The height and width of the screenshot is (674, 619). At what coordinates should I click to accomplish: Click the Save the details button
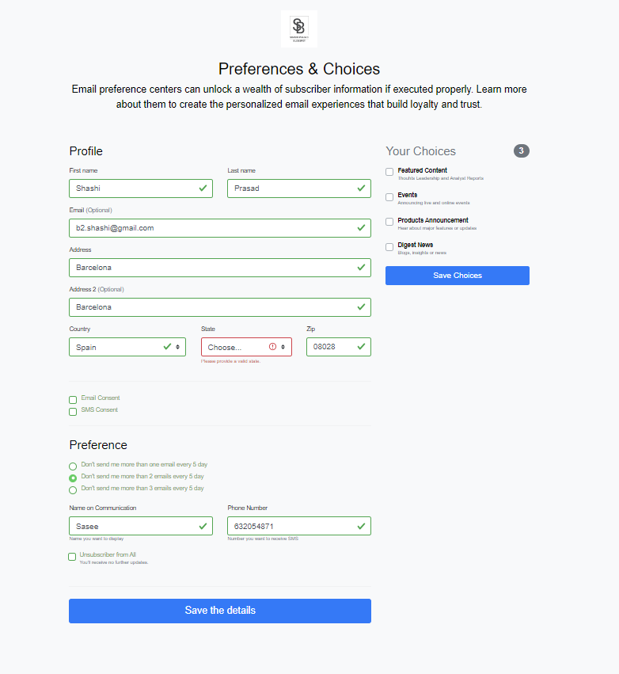(x=220, y=611)
